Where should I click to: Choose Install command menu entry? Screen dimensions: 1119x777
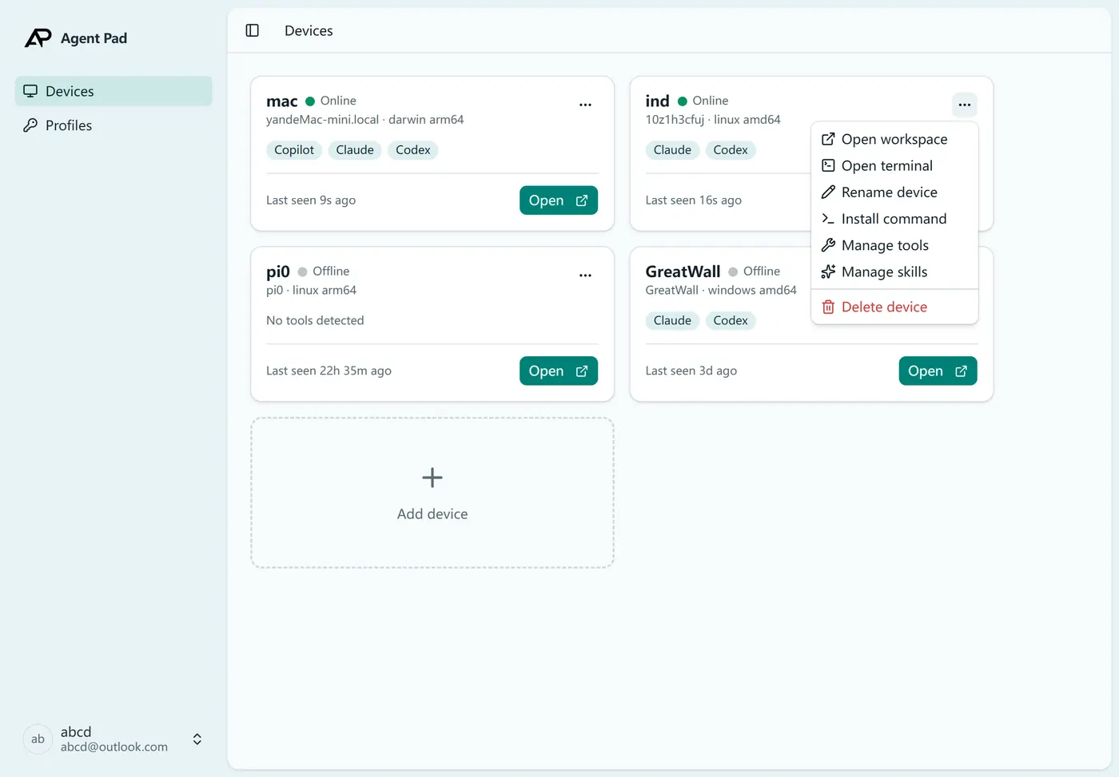894,219
